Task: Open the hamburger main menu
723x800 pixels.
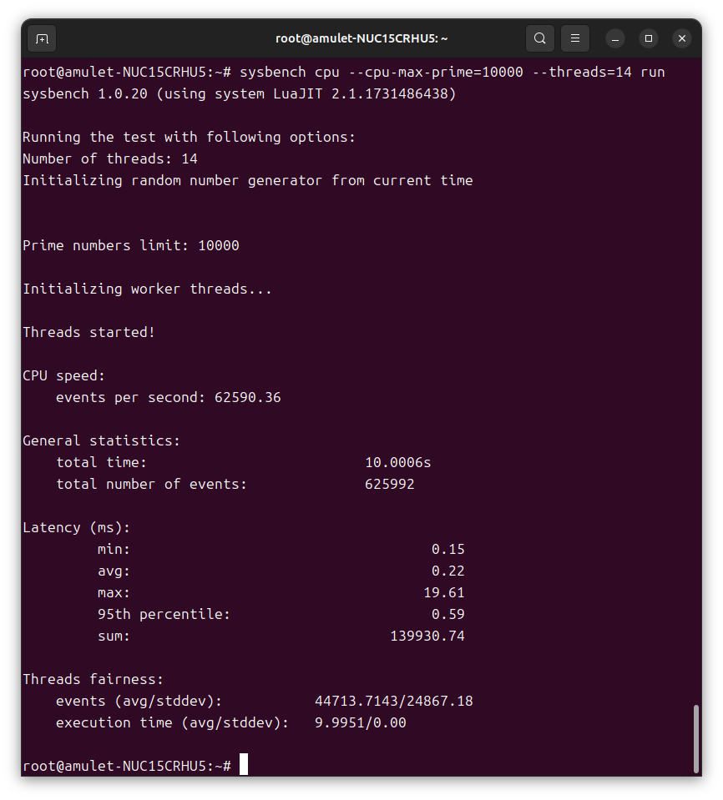Action: 574,38
